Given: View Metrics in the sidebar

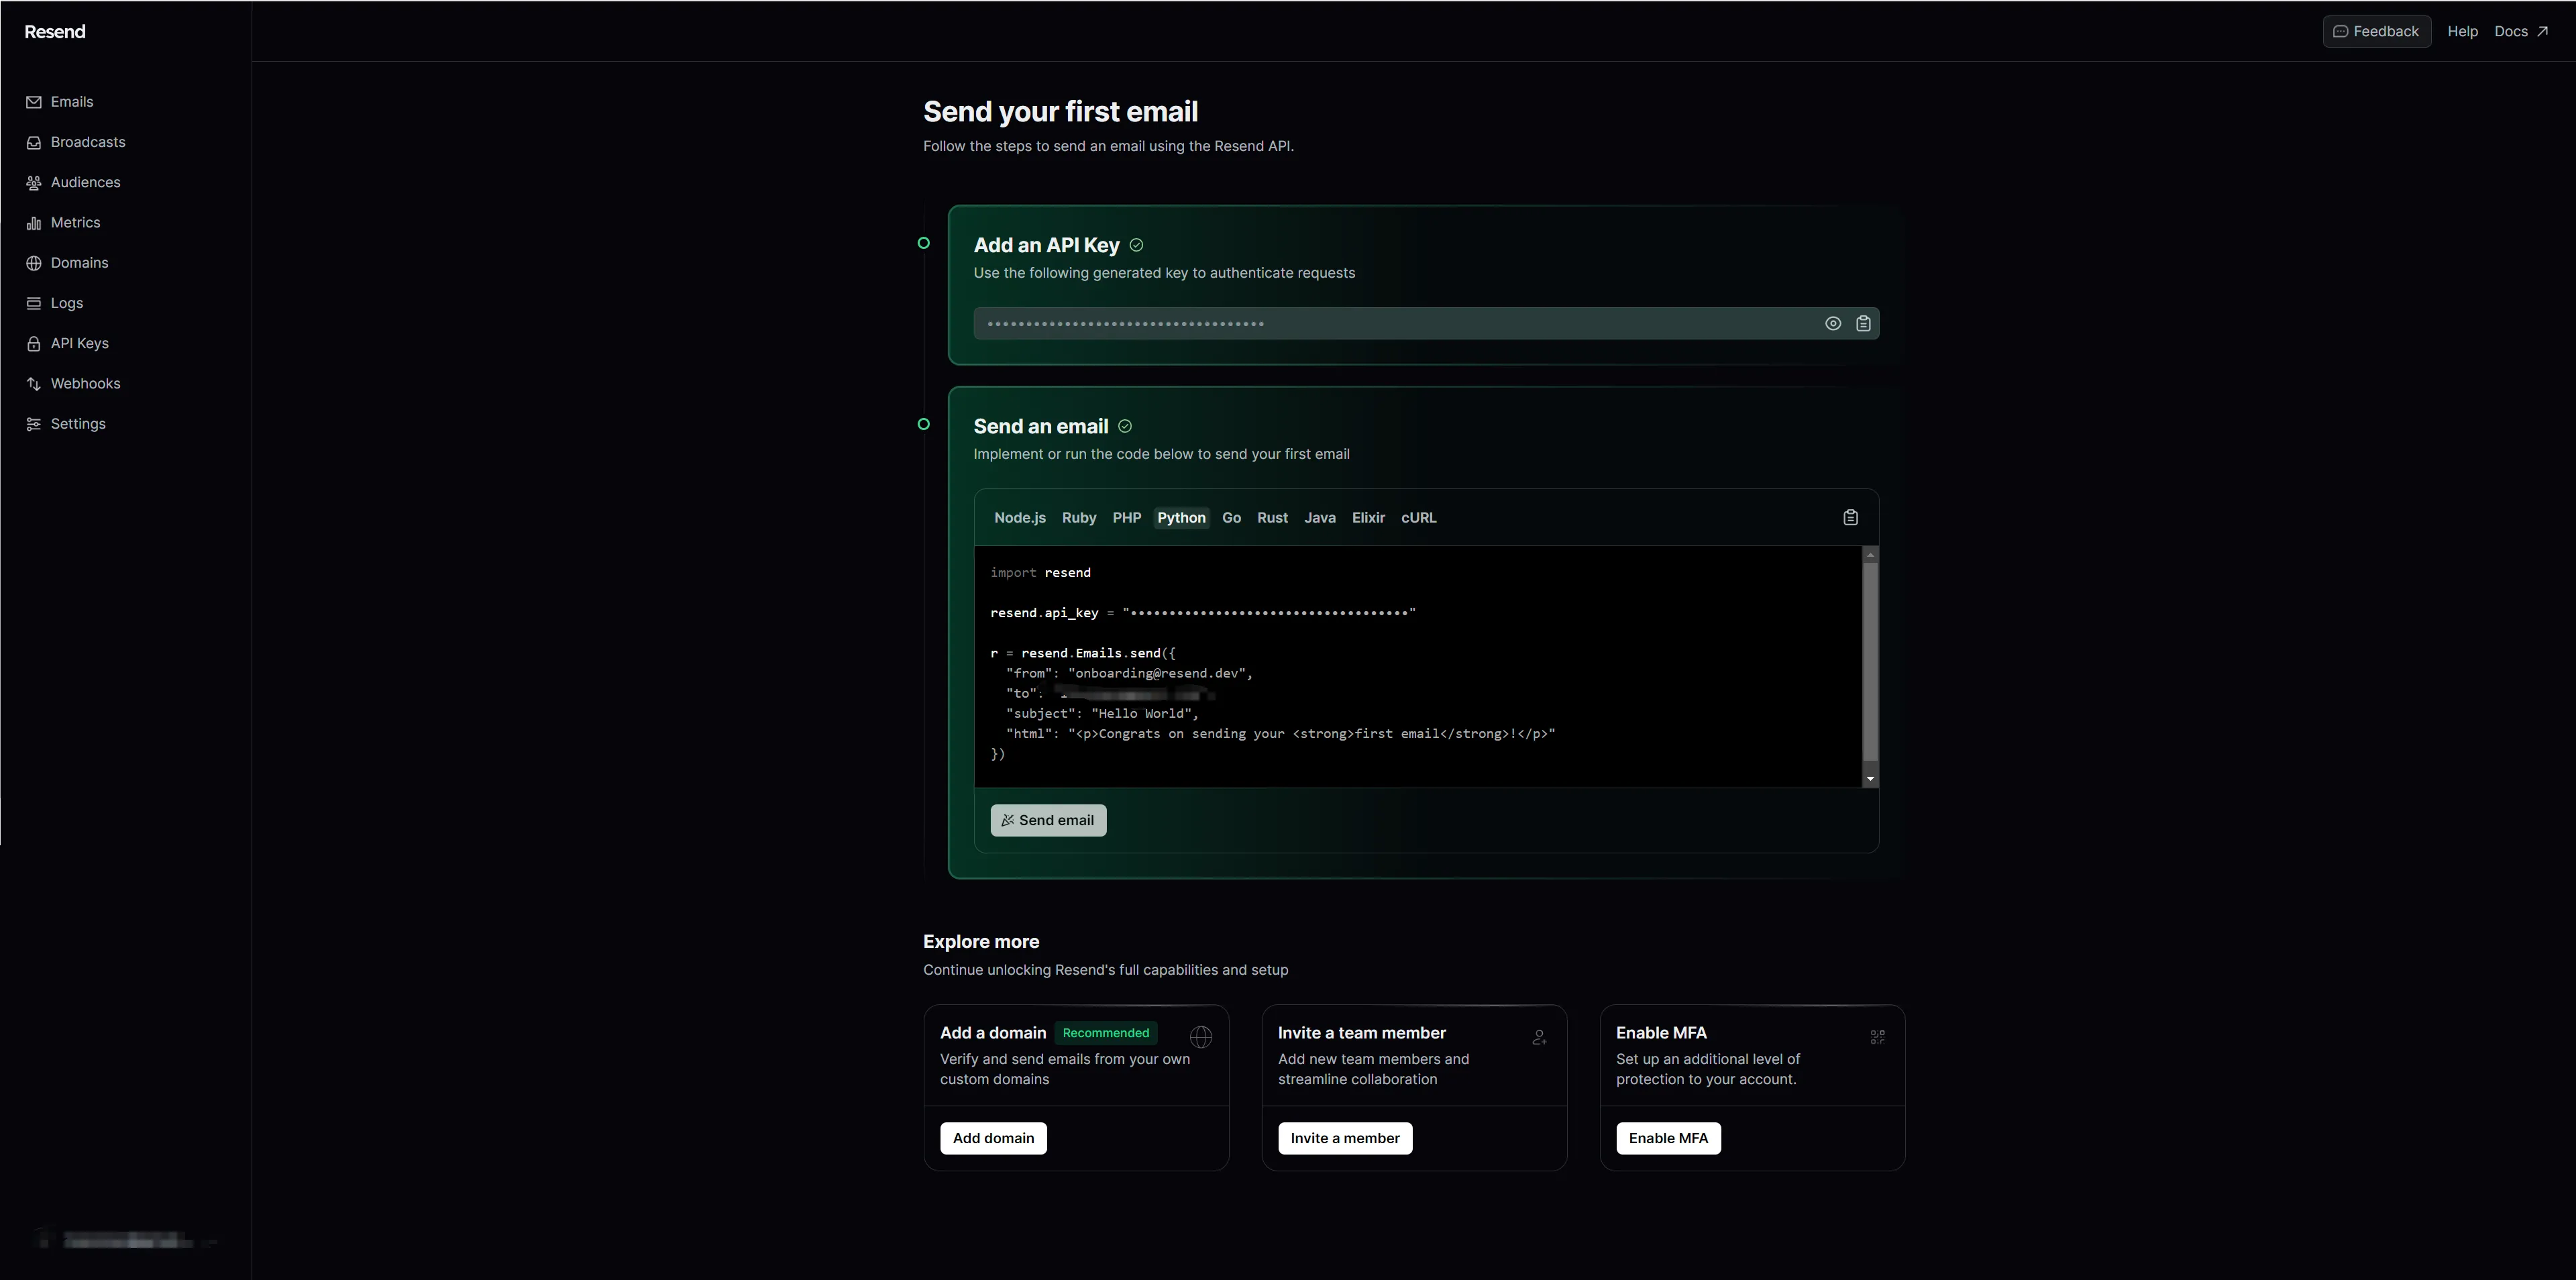Looking at the screenshot, I should (x=75, y=223).
